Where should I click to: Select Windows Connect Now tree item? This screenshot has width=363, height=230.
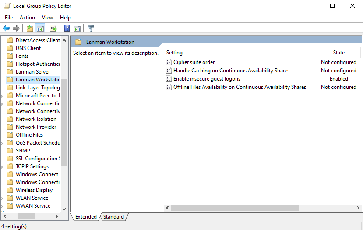(38, 174)
